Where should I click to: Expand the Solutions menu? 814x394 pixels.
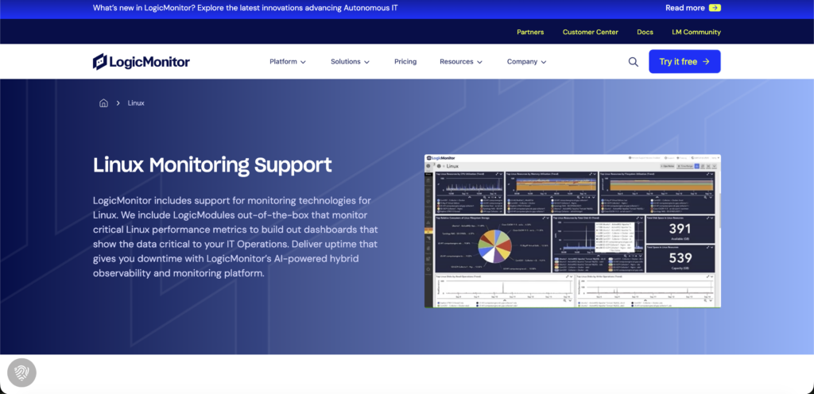[x=350, y=62]
